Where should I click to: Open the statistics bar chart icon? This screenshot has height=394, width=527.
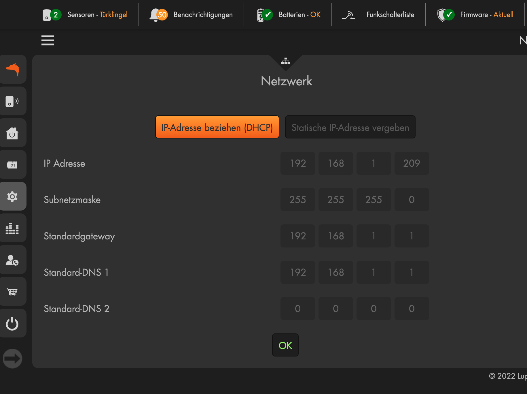coord(12,228)
